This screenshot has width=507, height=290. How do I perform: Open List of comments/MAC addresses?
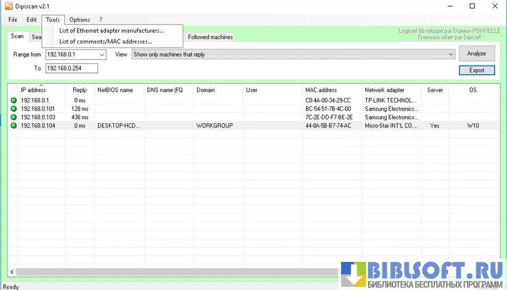(105, 41)
